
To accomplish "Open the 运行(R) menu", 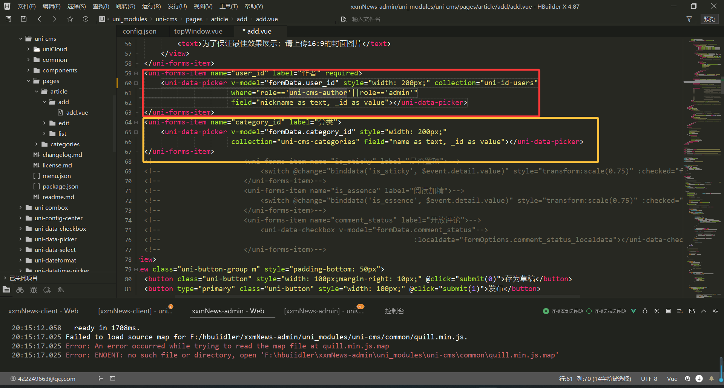I will click(151, 6).
